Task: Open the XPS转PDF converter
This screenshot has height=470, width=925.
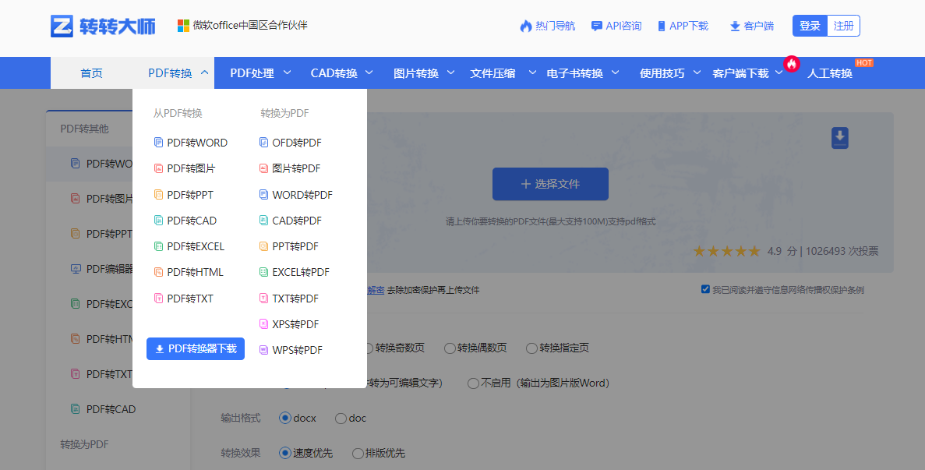Action: [x=292, y=323]
